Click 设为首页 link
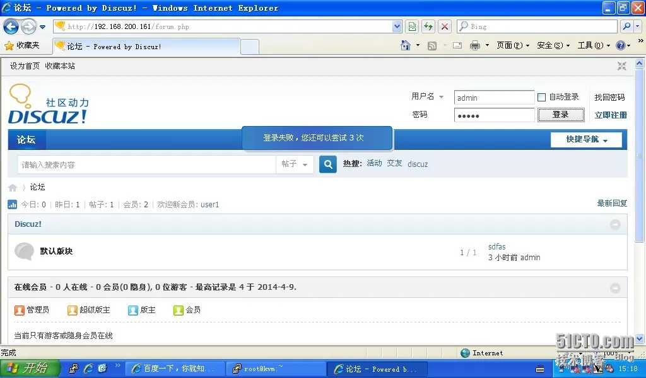Screen dimensions: 646x378 coord(25,66)
